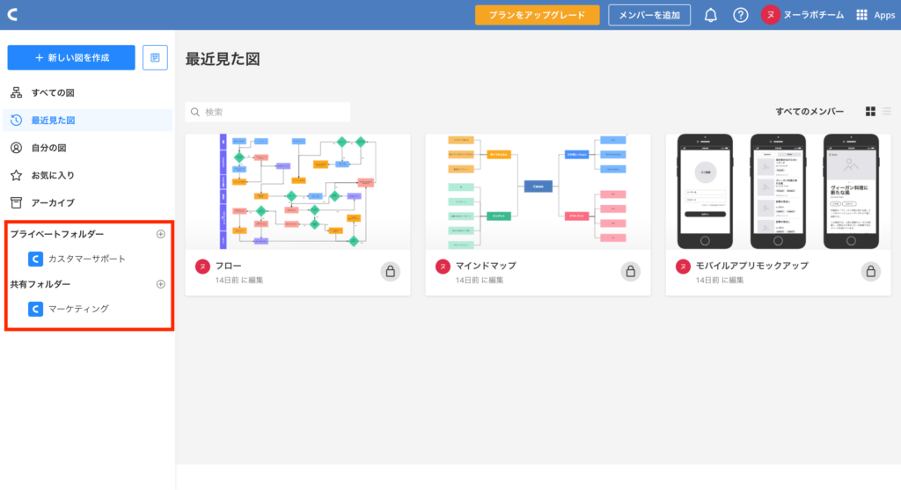Click the notification bell icon
This screenshot has width=901, height=490.
(711, 15)
